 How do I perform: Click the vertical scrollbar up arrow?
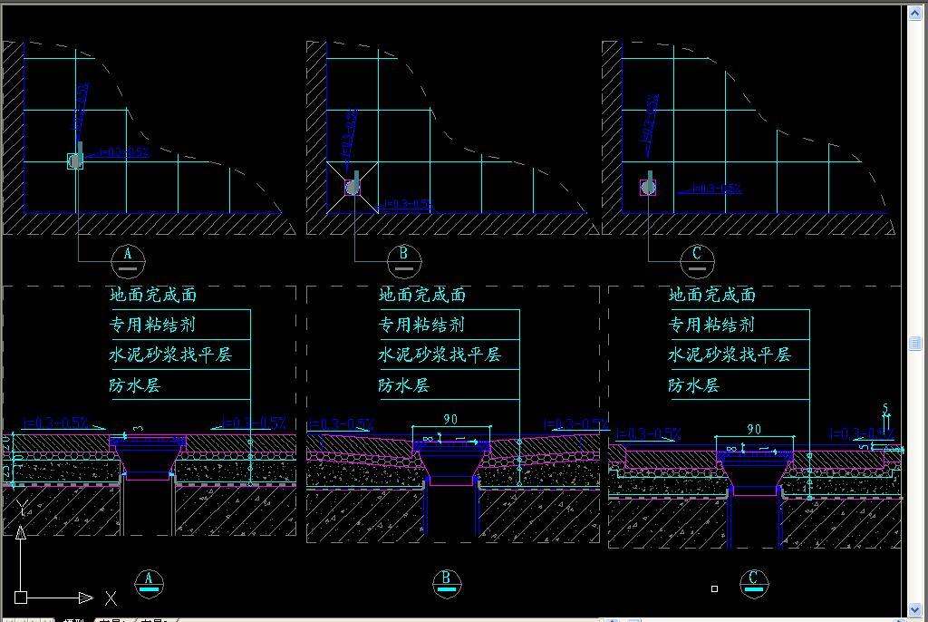click(x=914, y=13)
